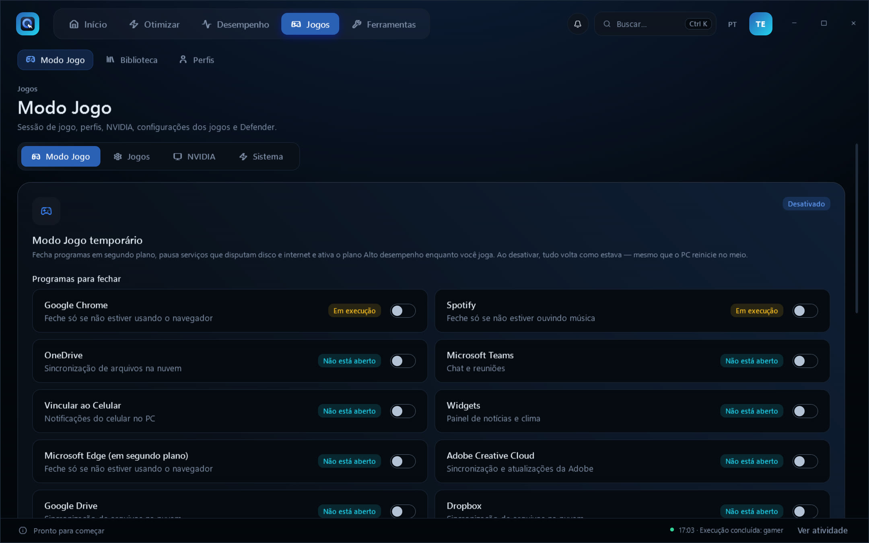This screenshot has height=543, width=869.
Task: Enable OneDrive close switch
Action: coord(403,361)
